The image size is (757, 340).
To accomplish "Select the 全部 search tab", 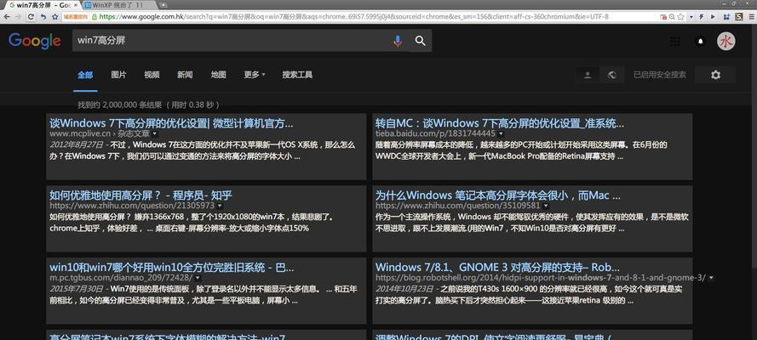I will pos(85,75).
